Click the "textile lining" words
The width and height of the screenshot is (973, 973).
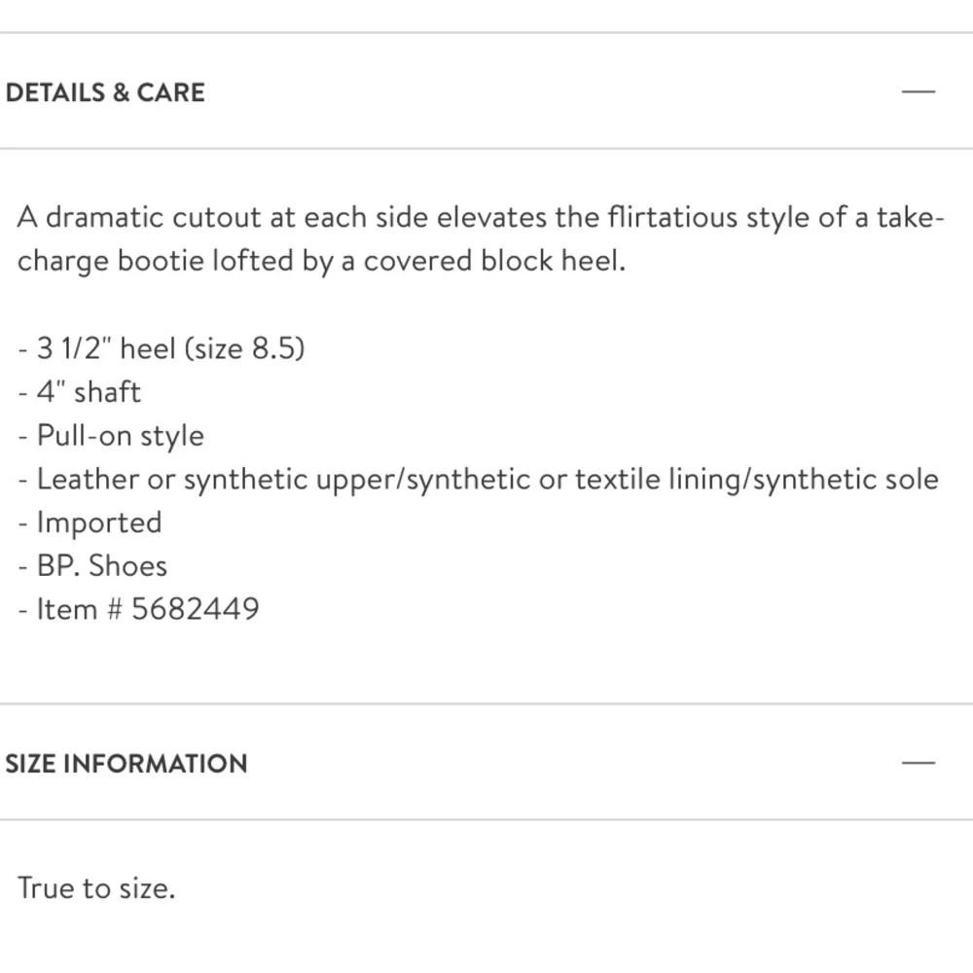click(x=657, y=479)
